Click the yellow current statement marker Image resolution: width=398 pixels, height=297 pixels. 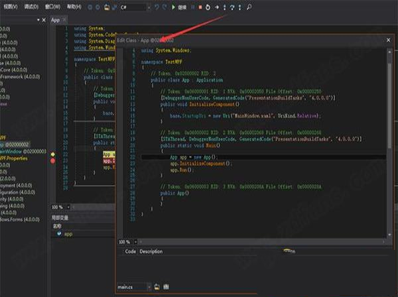click(x=53, y=154)
